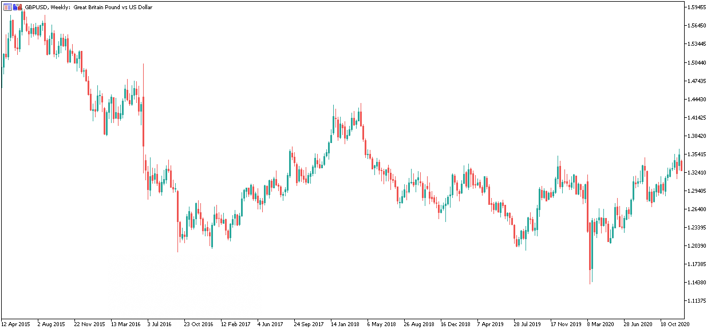
Task: Click the 16 Dec 2018 date label
Action: tap(455, 324)
